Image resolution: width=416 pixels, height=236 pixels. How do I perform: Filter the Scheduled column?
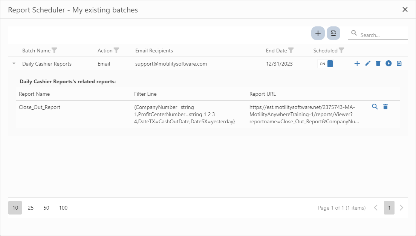341,50
